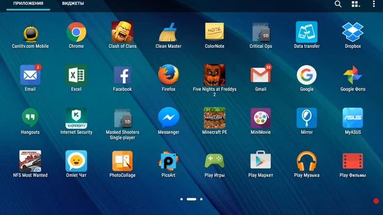This screenshot has width=383, height=215.
Task: Search apps using magnifier icon
Action: [x=338, y=4]
